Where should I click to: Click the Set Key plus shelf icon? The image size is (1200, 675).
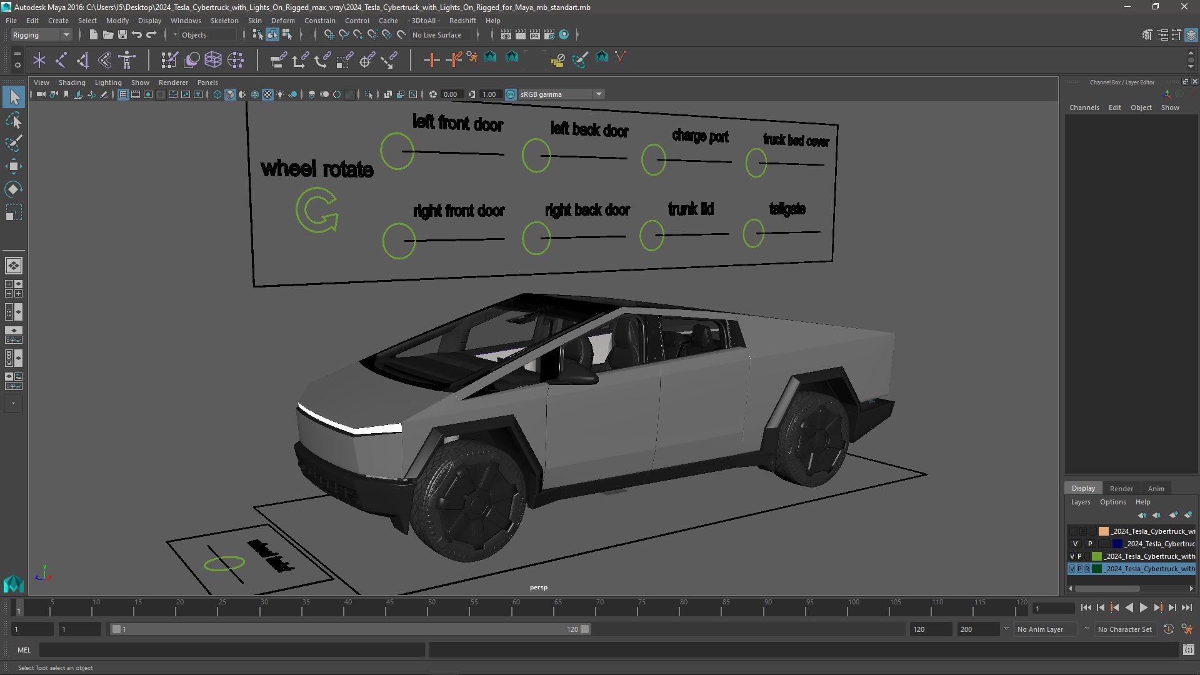pos(431,60)
